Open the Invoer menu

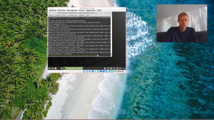click(x=82, y=10)
